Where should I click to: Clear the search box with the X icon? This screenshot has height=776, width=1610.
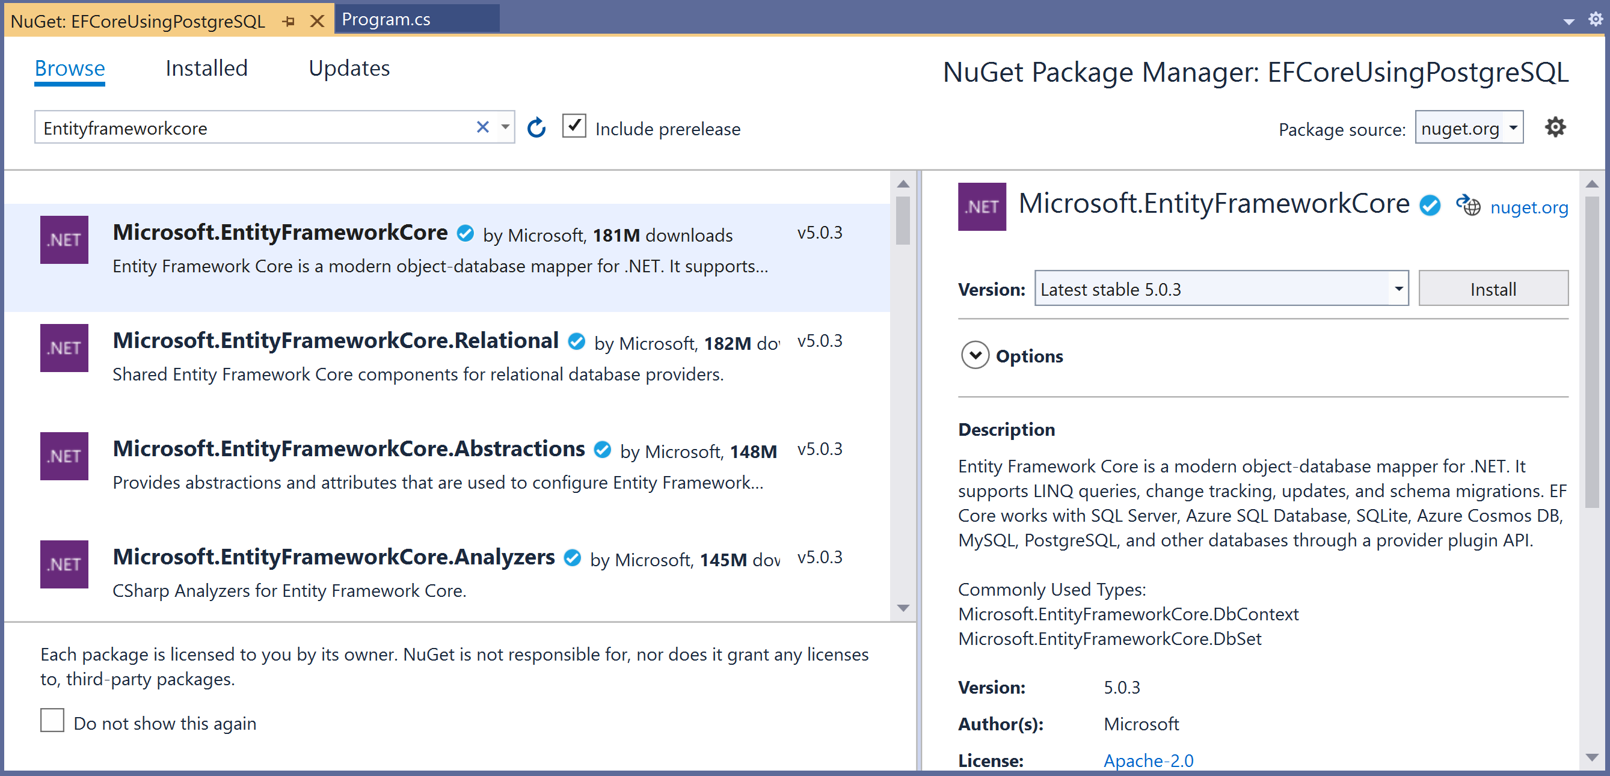pyautogui.click(x=482, y=127)
